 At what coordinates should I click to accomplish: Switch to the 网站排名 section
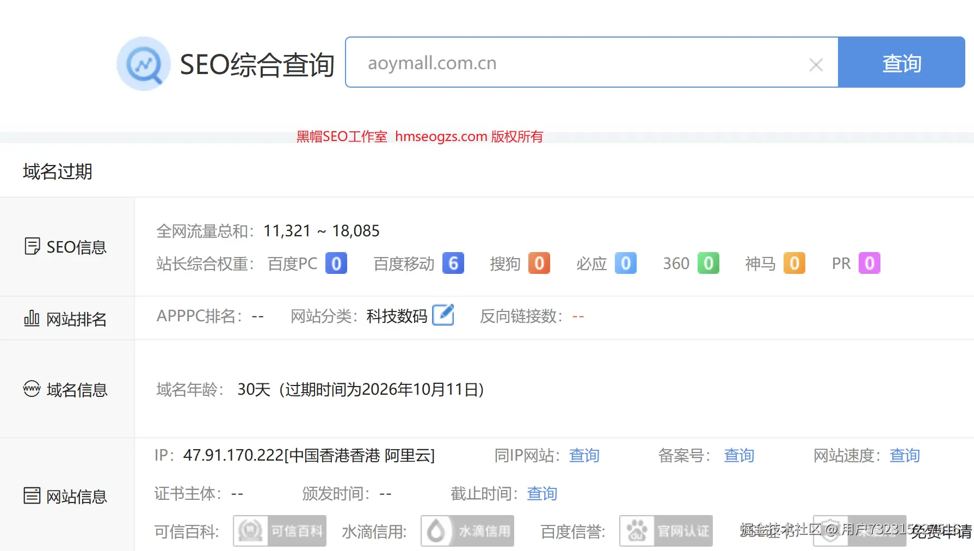pyautogui.click(x=76, y=318)
